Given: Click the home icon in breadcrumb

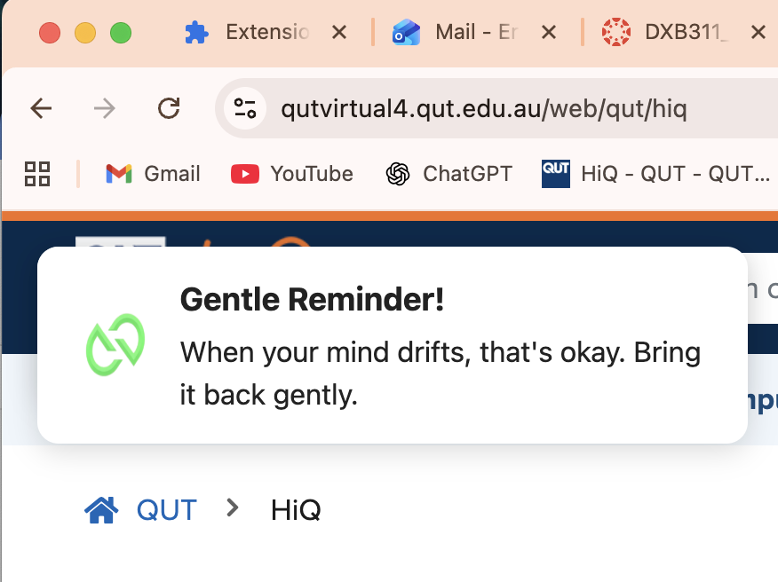Looking at the screenshot, I should pyautogui.click(x=101, y=509).
